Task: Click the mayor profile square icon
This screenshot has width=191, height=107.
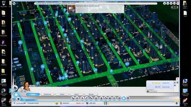Action: [x=14, y=99]
